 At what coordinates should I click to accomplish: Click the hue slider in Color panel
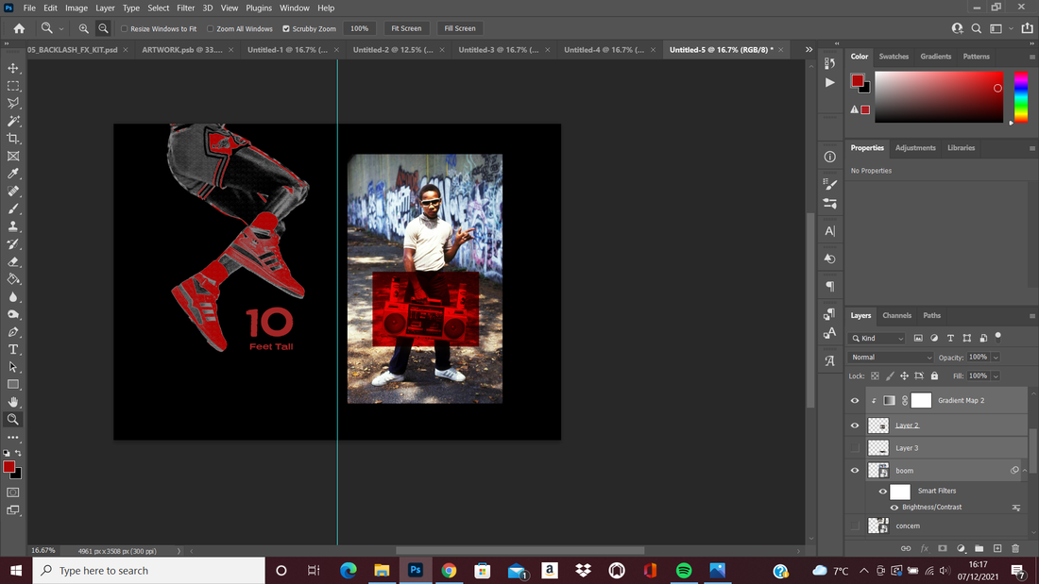tap(1021, 96)
